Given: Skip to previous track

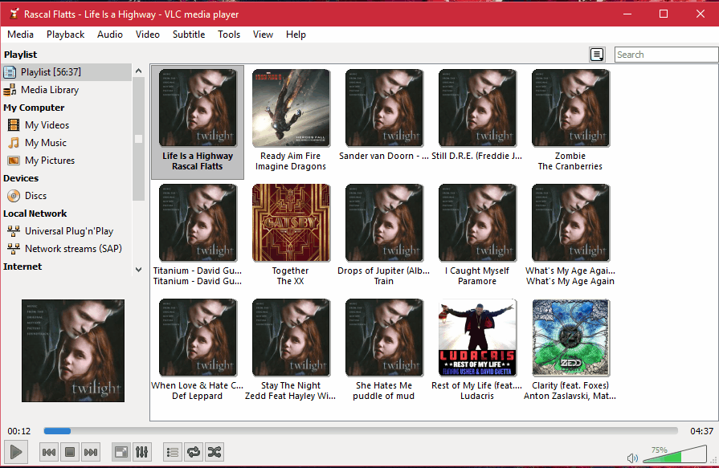Looking at the screenshot, I should click(x=49, y=453).
